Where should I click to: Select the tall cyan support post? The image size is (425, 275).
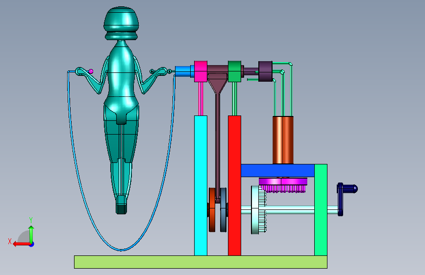[200, 185]
